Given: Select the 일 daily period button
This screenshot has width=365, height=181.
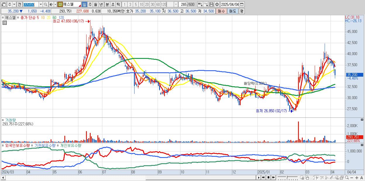Looking at the screenshot, I should [x=84, y=4].
